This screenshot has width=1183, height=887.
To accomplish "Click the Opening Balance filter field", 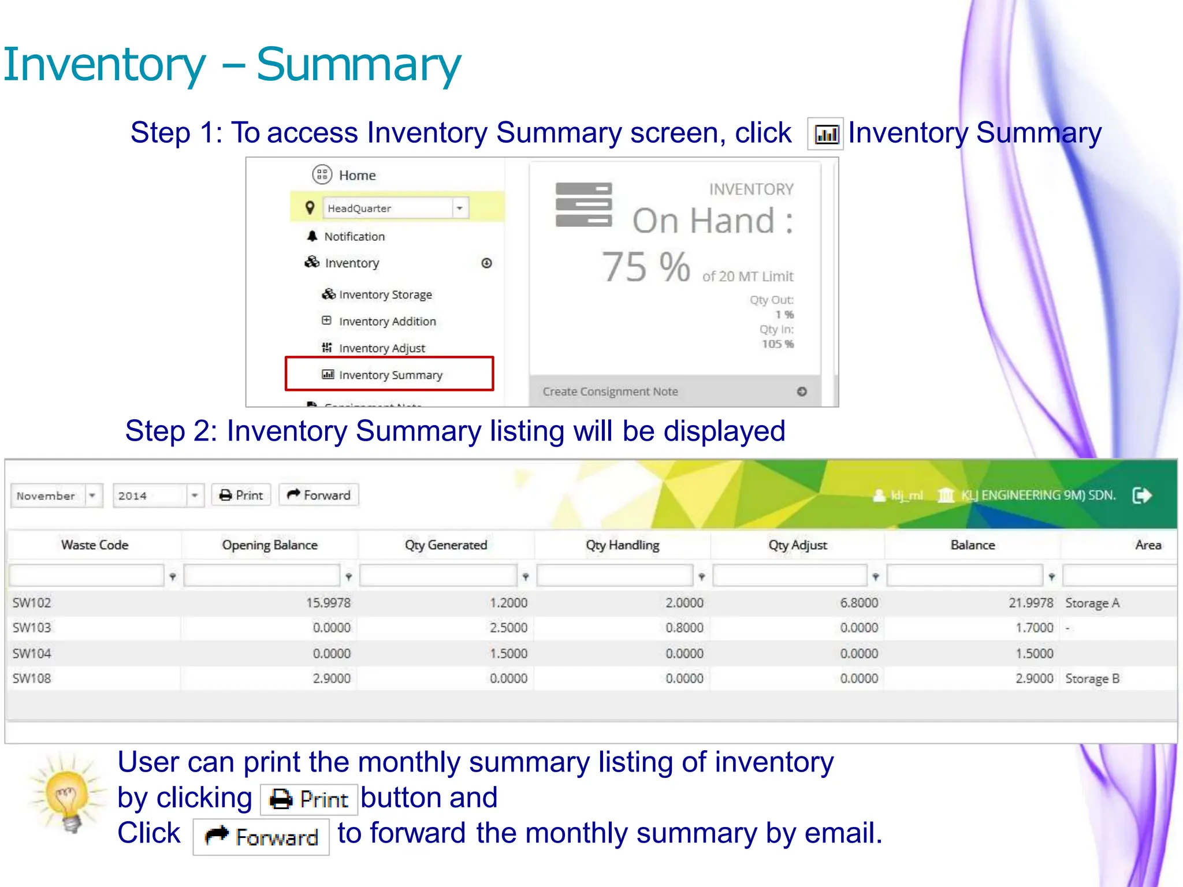I will [x=262, y=576].
